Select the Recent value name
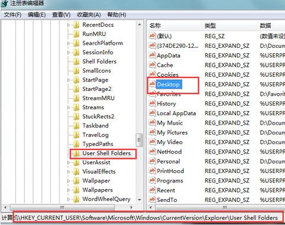This screenshot has width=285, height=225. click(x=166, y=190)
